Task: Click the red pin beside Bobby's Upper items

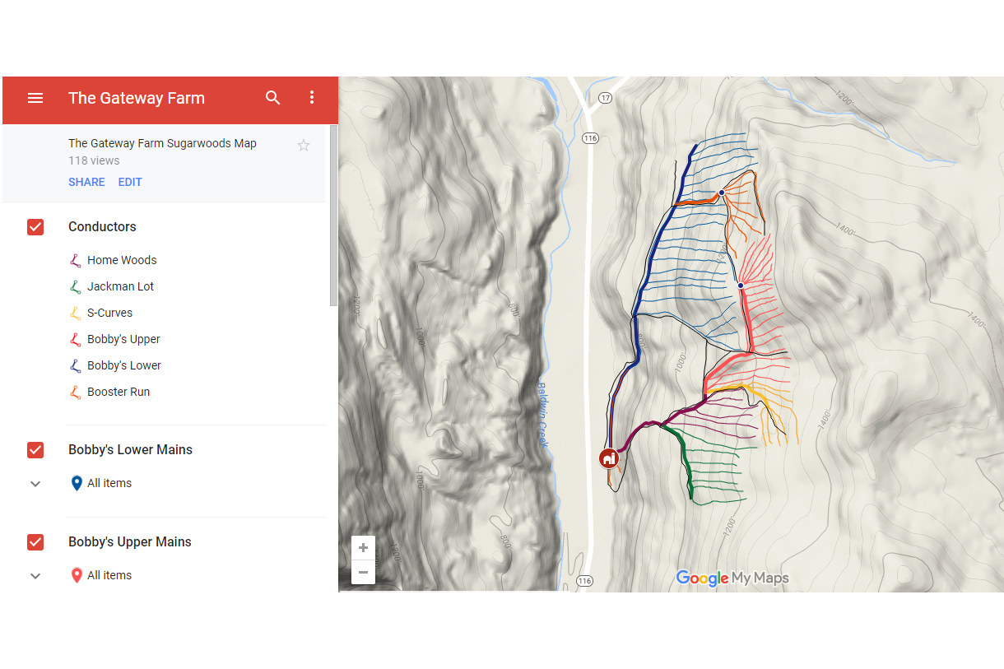Action: click(x=77, y=575)
